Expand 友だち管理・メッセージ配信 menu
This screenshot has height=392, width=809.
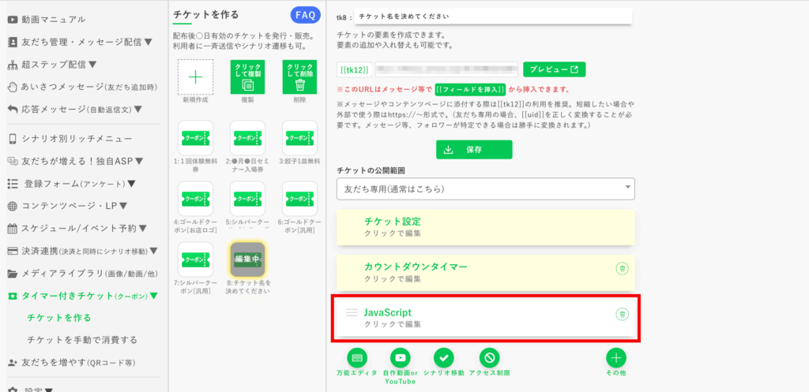click(x=80, y=43)
